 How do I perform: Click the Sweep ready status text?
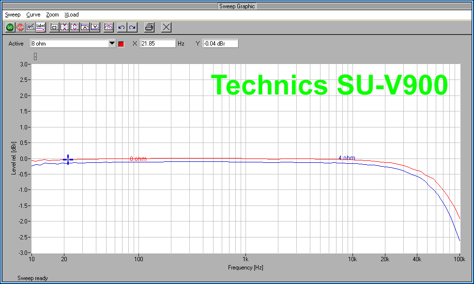point(32,278)
